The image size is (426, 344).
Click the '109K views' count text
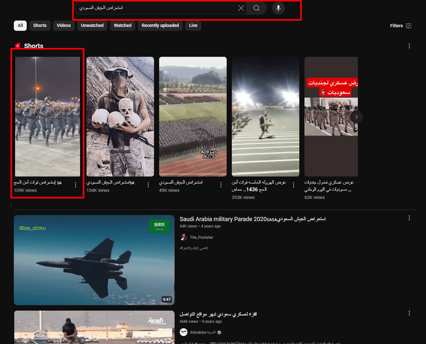(25, 190)
